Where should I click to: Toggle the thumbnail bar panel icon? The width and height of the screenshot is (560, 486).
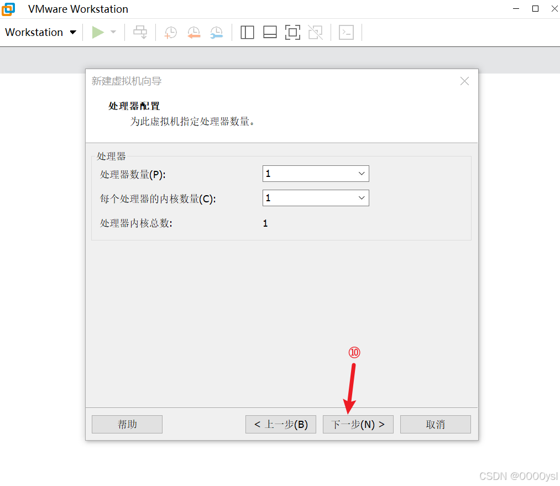[x=270, y=33]
